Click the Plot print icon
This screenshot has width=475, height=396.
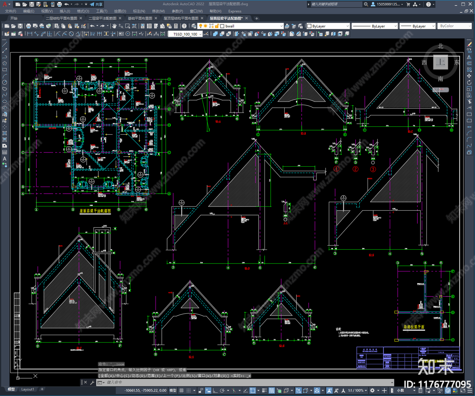[x=28, y=26]
